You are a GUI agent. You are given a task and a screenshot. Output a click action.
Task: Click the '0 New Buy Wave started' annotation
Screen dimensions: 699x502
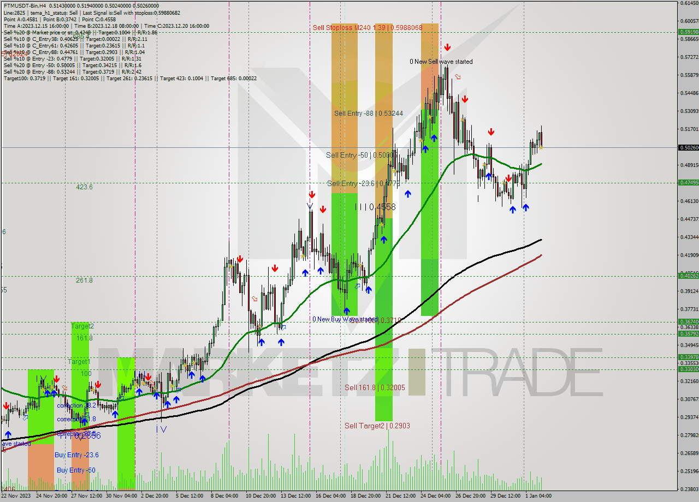tap(345, 319)
